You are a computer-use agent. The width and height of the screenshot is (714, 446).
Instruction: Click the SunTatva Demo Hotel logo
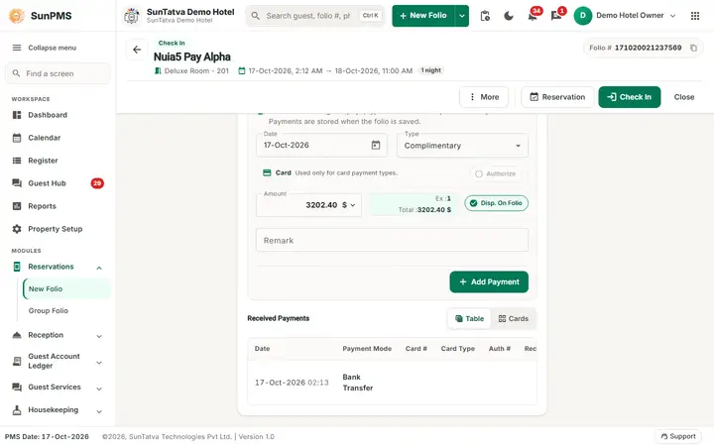132,16
